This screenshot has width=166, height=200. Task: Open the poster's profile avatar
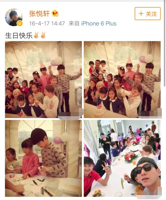point(14,17)
